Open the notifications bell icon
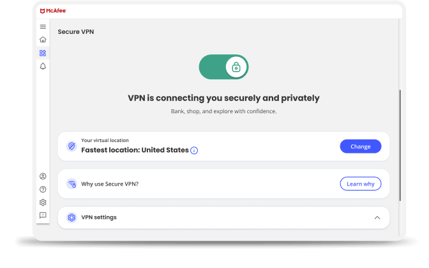This screenshot has height=268, width=429. [43, 67]
